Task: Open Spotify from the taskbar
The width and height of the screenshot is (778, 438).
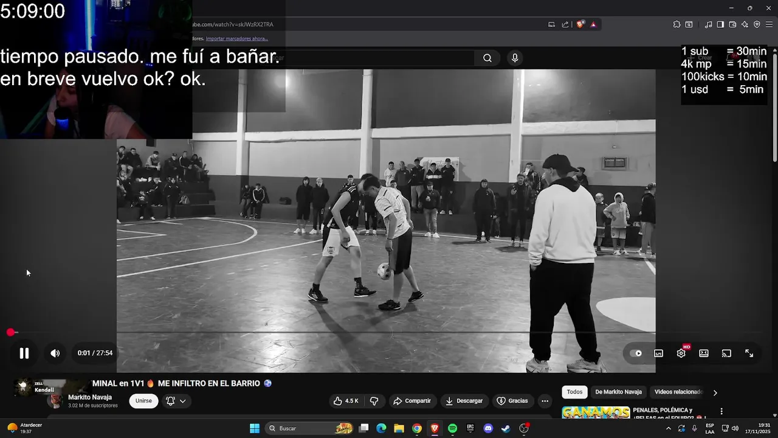Action: 452,428
